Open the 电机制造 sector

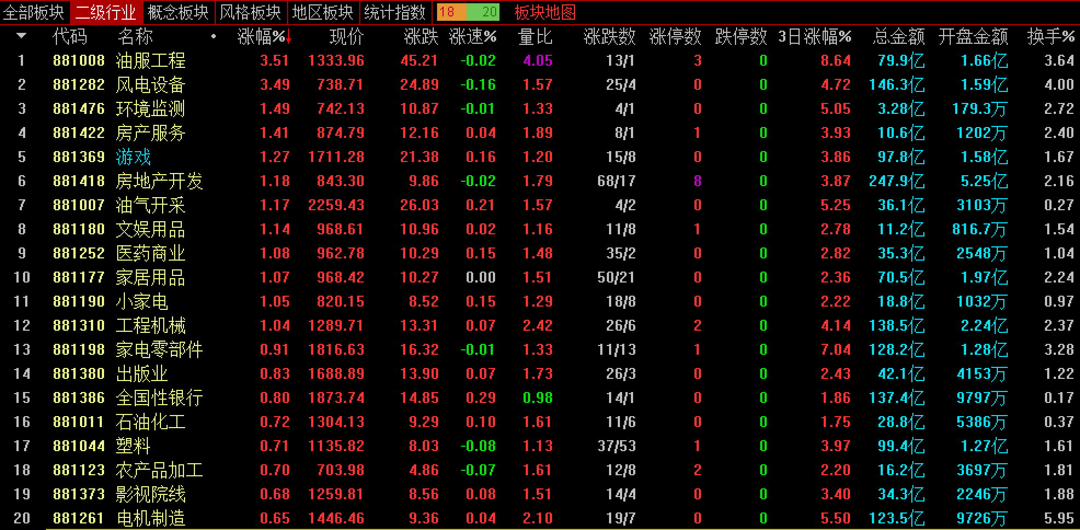tap(151, 518)
